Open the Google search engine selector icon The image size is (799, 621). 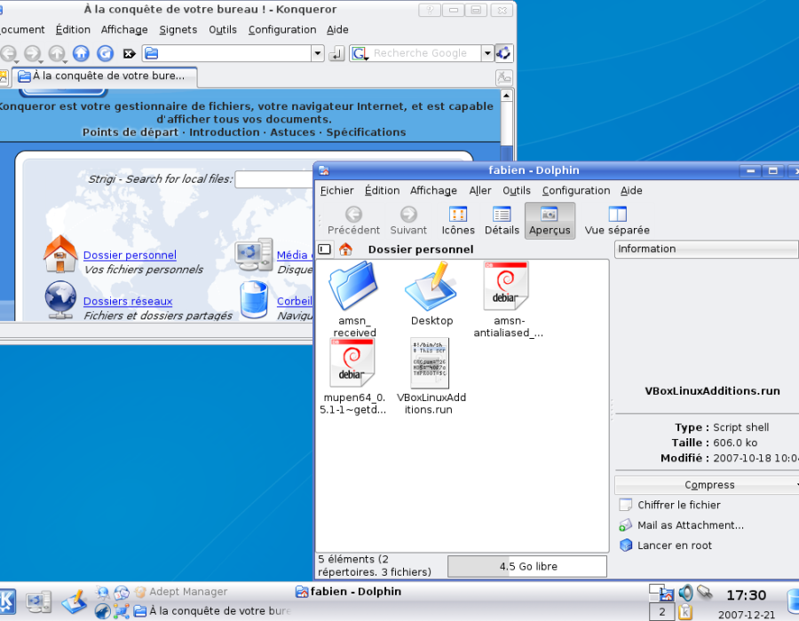(360, 53)
